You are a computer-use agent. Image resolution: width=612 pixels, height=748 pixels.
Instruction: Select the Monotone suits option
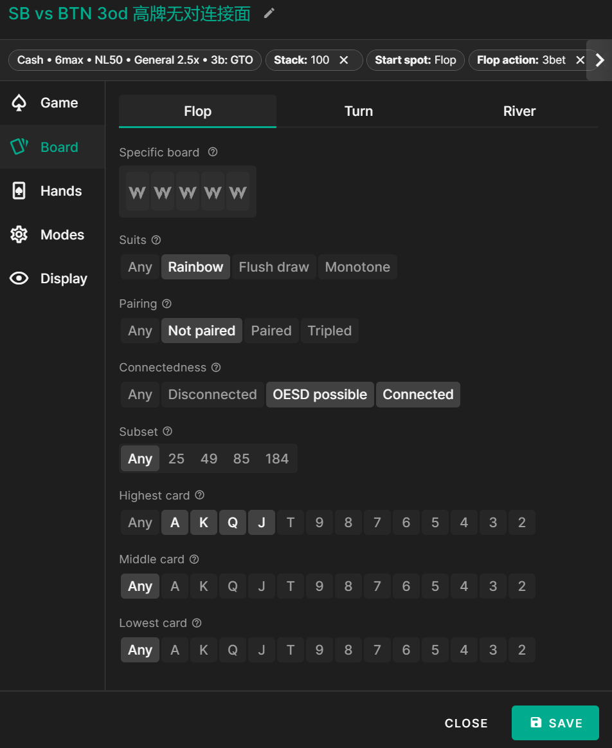pos(357,267)
